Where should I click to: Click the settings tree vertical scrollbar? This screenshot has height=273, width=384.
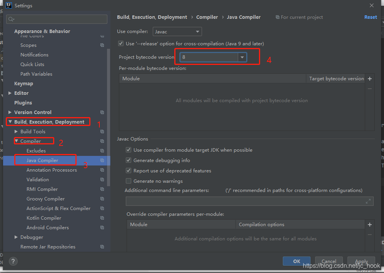click(x=109, y=117)
